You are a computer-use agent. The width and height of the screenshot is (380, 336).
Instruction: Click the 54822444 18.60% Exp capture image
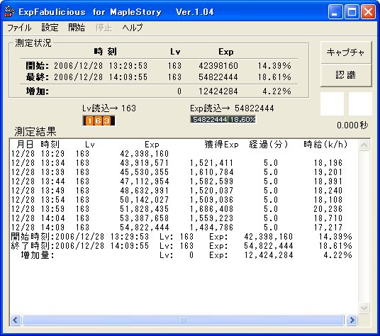[223, 119]
